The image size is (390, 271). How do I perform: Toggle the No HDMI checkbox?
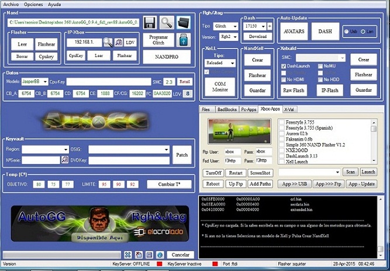click(284, 79)
